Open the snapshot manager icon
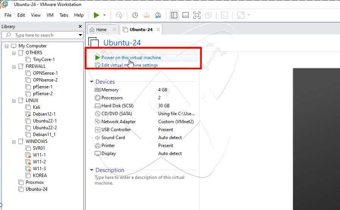The height and width of the screenshot is (210, 340). tap(158, 15)
